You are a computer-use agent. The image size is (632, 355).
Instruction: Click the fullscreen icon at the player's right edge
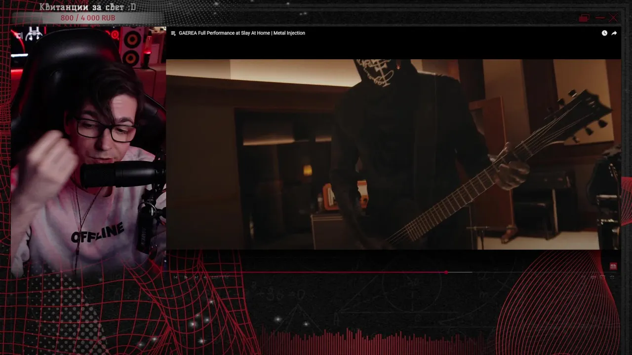pyautogui.click(x=612, y=277)
